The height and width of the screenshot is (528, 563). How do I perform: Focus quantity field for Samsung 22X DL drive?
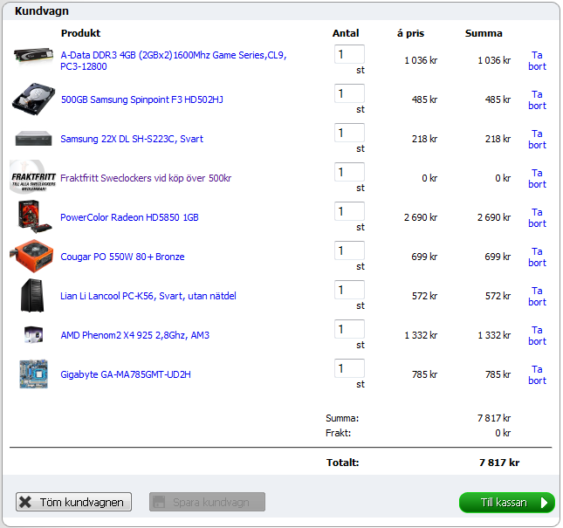pos(349,133)
